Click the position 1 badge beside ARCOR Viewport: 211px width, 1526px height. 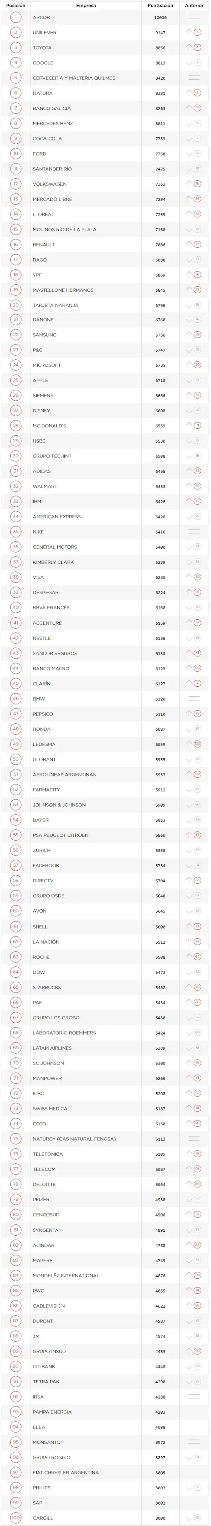point(16,17)
